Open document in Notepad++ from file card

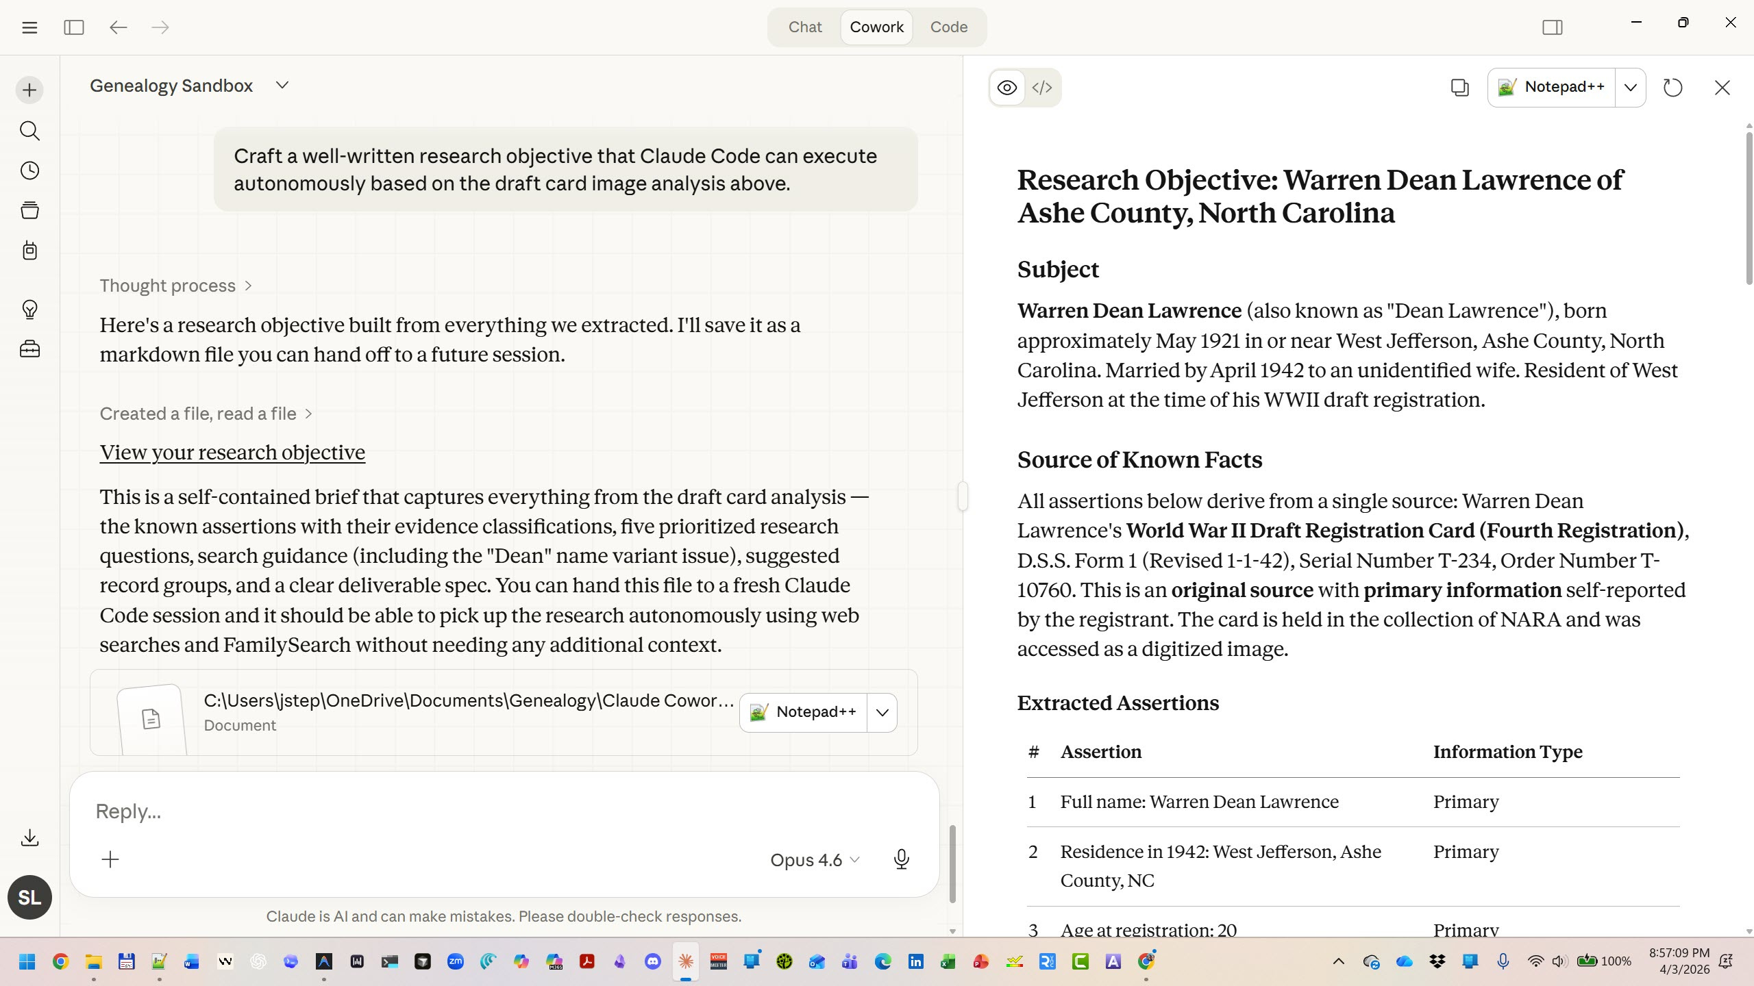click(x=803, y=712)
